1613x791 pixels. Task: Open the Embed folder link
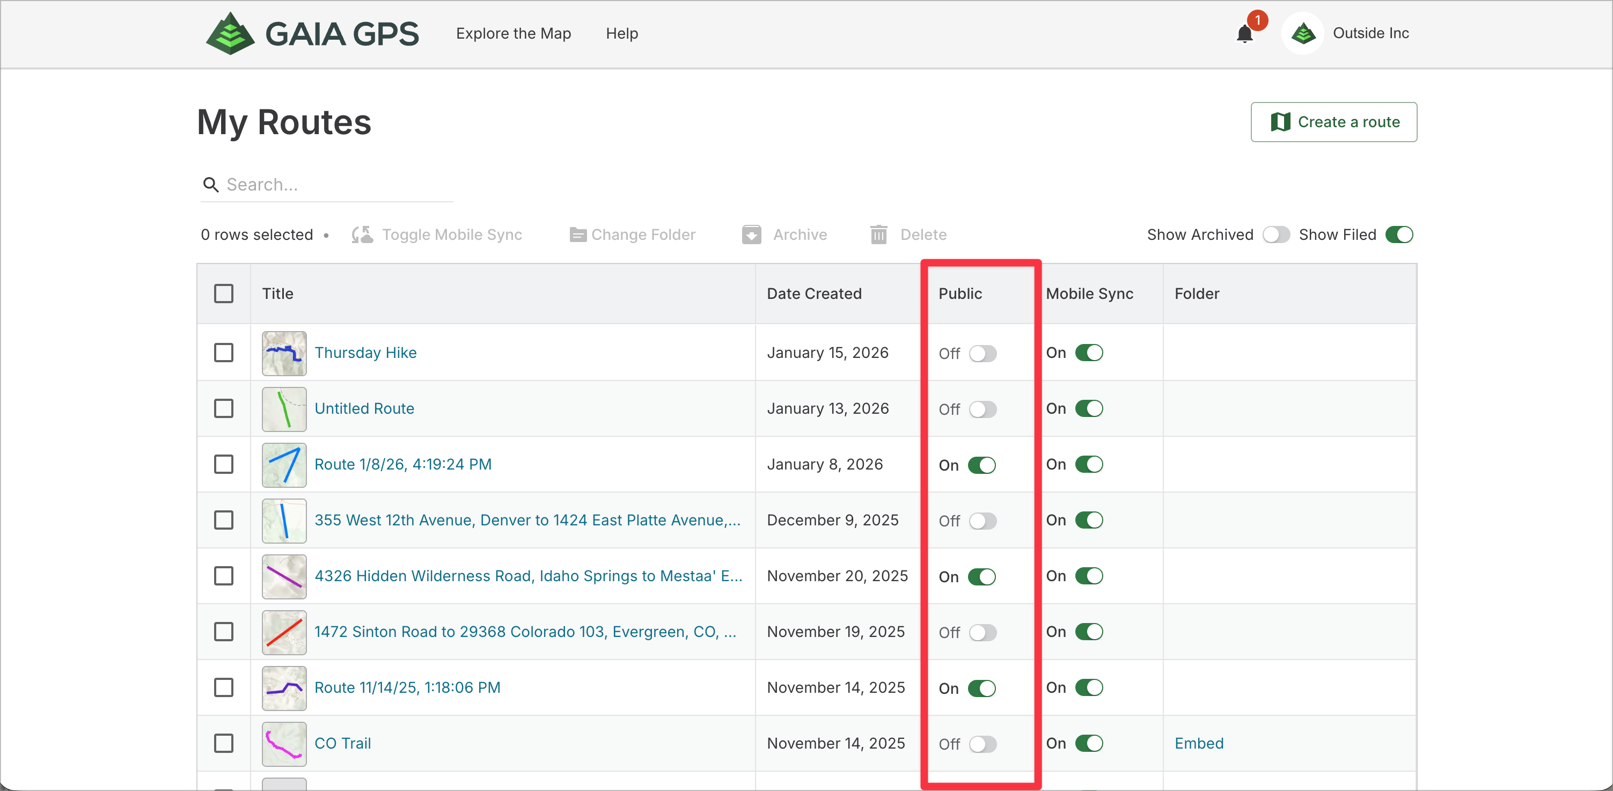tap(1198, 743)
